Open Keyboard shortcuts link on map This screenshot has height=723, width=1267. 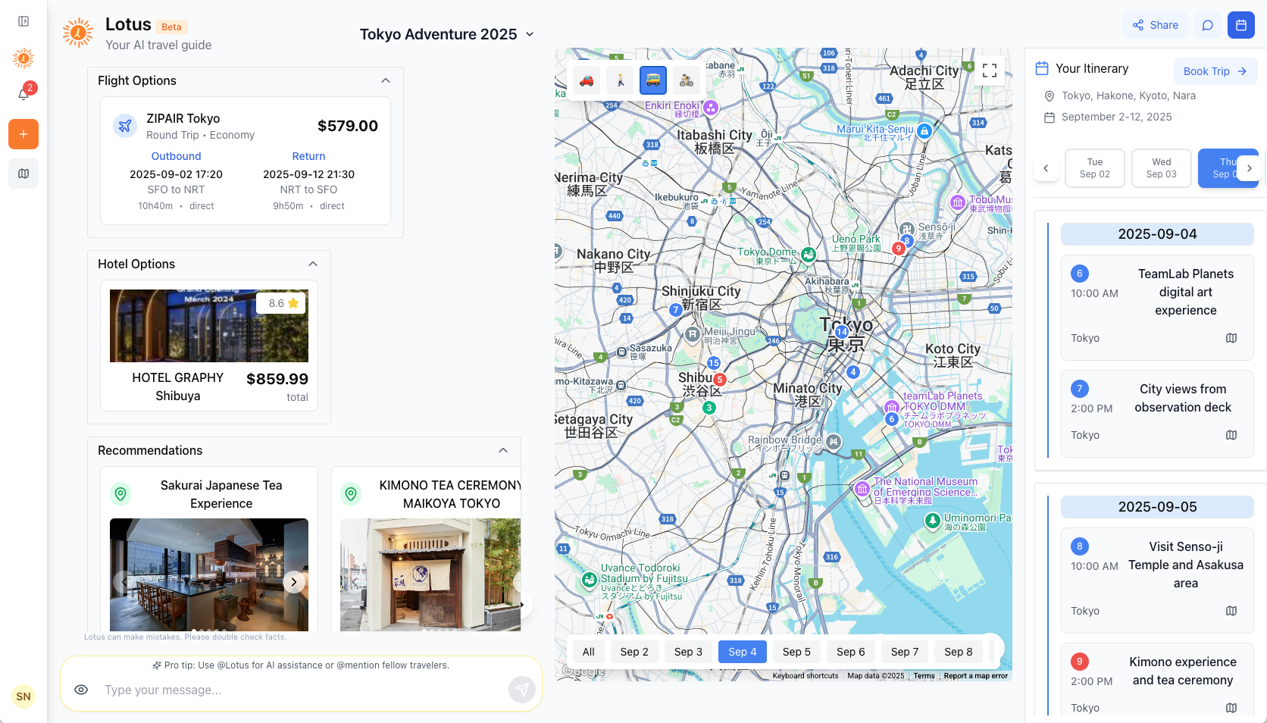click(x=806, y=676)
